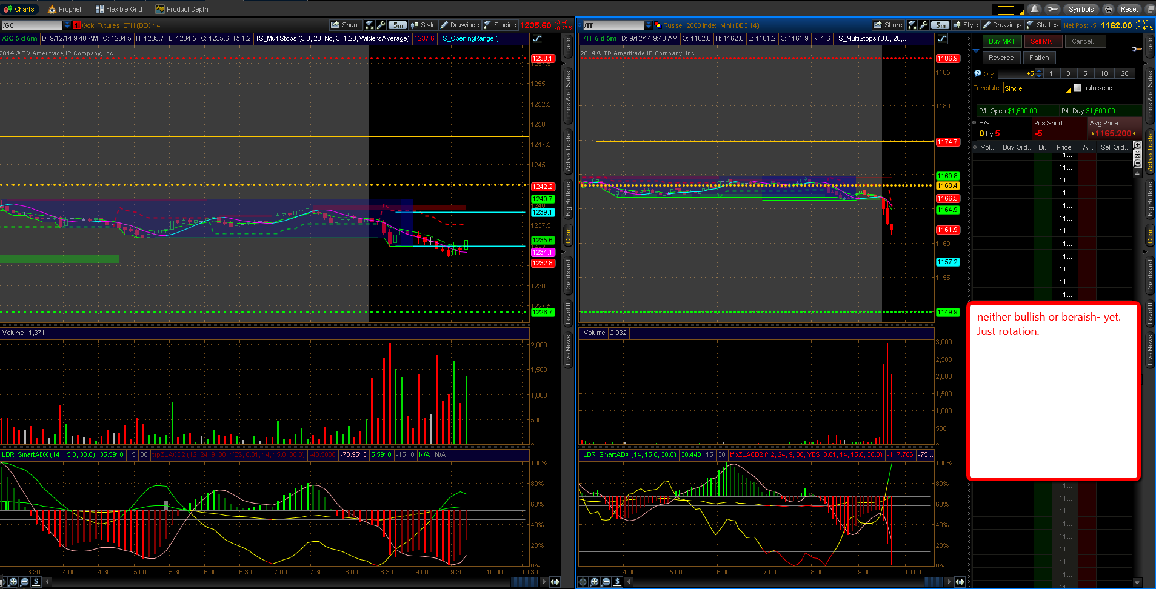Viewport: 1156px width, 589px height.
Task: Open the Share menu on Gold Futures chart
Action: (345, 25)
